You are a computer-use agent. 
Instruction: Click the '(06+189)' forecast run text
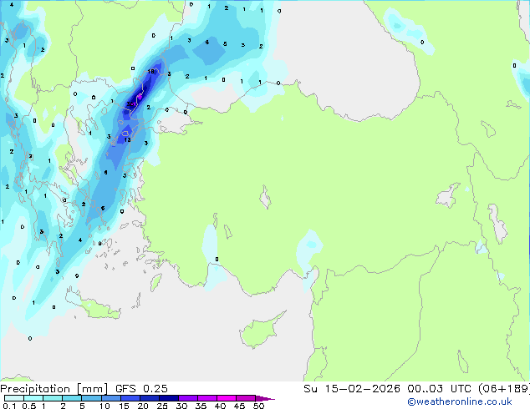tap(504, 389)
